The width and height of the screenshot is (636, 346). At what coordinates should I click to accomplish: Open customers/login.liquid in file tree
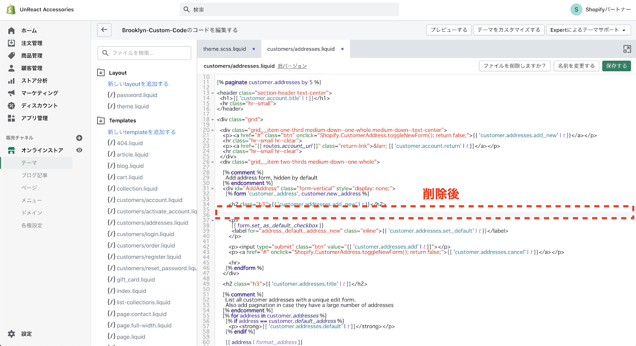pyautogui.click(x=145, y=234)
